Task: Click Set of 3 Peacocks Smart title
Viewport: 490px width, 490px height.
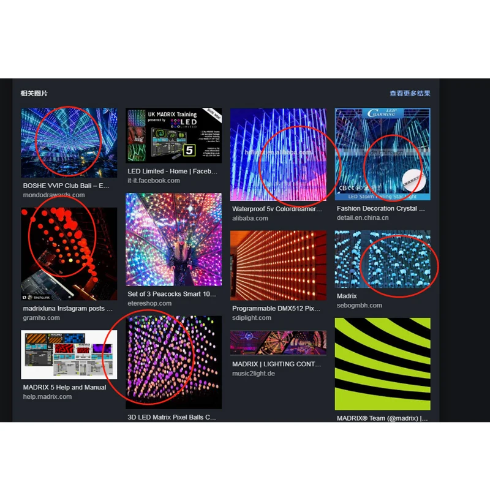Action: point(171,294)
